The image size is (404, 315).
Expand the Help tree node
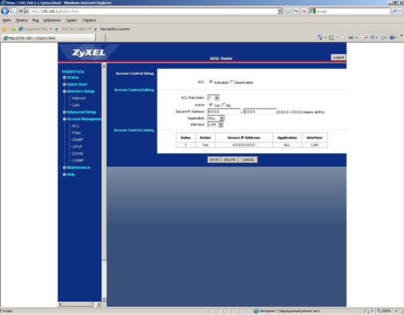64,175
